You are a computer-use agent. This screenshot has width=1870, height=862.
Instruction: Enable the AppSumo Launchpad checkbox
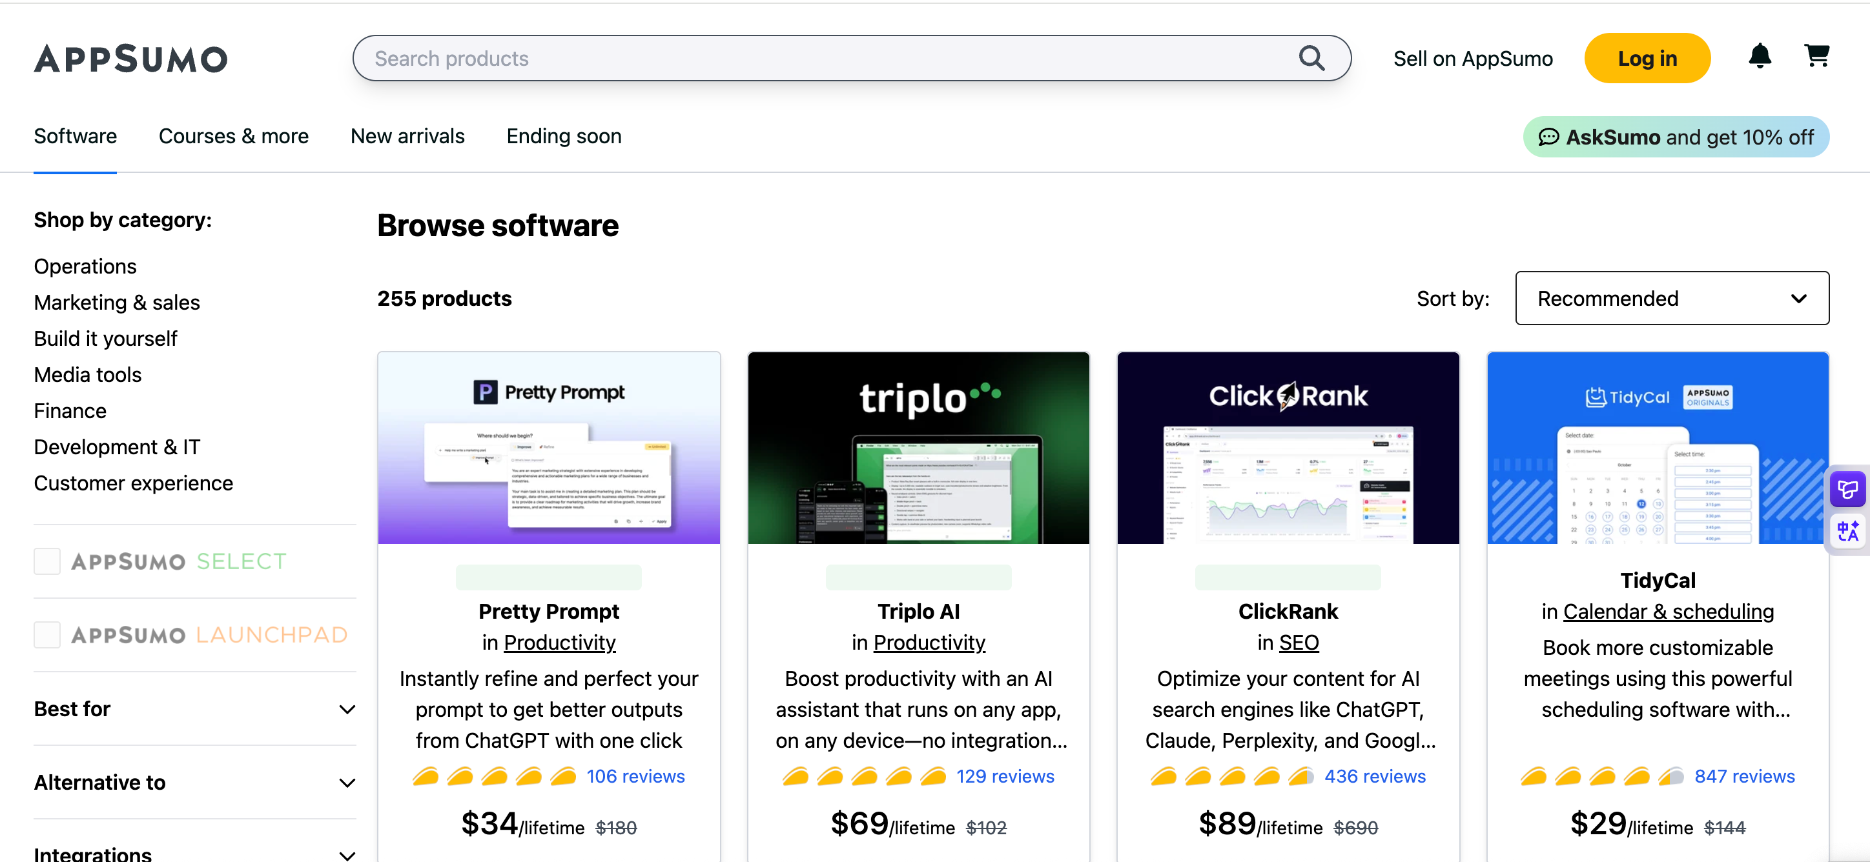(47, 635)
